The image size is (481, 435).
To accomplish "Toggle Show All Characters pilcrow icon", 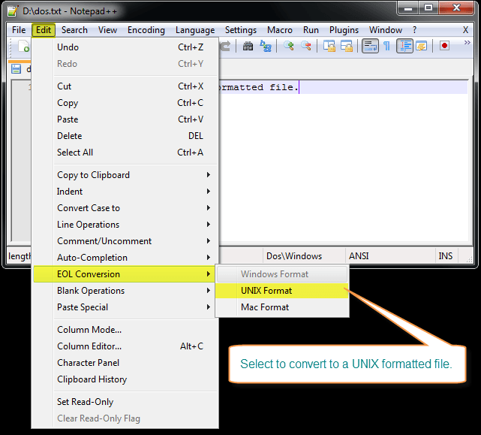I will coord(386,46).
